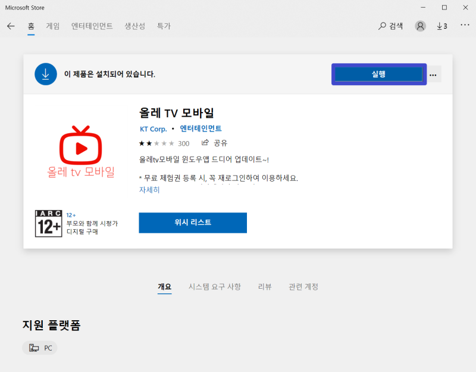Viewport: 476px width, 372px height.
Task: Open the KT Corp. publisher link
Action: [155, 129]
